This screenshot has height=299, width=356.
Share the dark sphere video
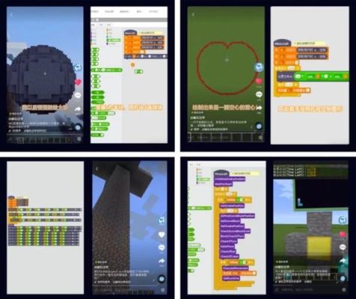(x=78, y=109)
